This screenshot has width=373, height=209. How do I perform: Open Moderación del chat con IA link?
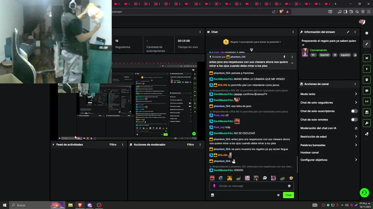tap(329, 128)
